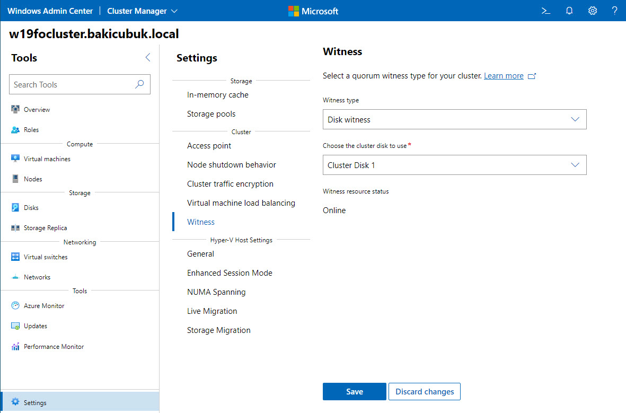This screenshot has width=626, height=413.
Task: Open Access point settings
Action: [x=209, y=146]
